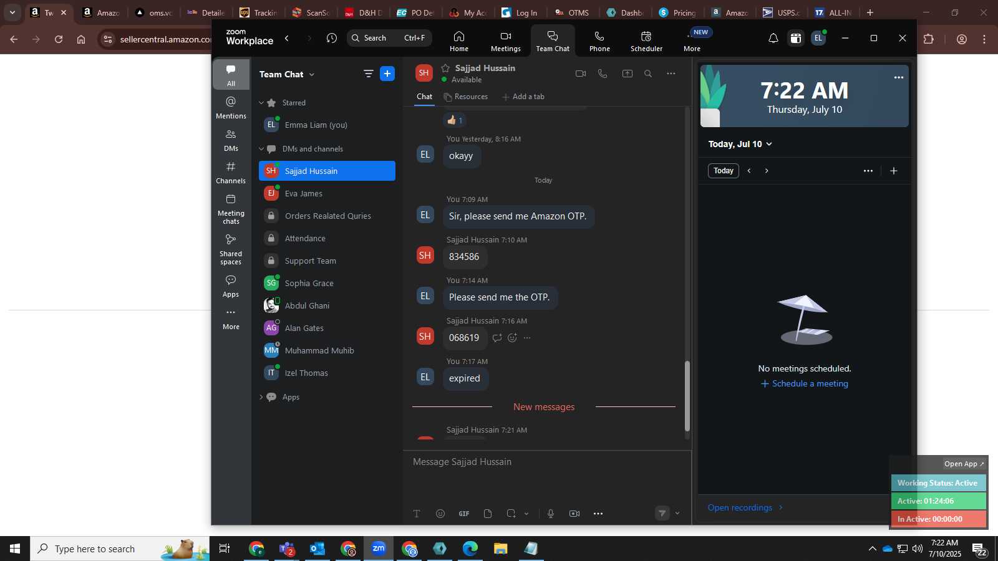This screenshot has height=561, width=998.
Task: Open More items in left sidebar
Action: click(x=231, y=319)
